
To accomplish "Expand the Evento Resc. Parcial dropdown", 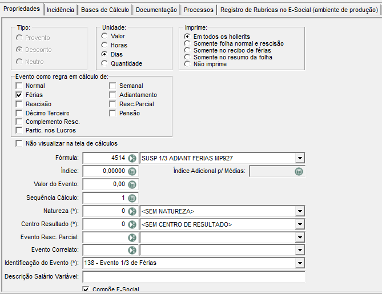I will pos(300,237).
